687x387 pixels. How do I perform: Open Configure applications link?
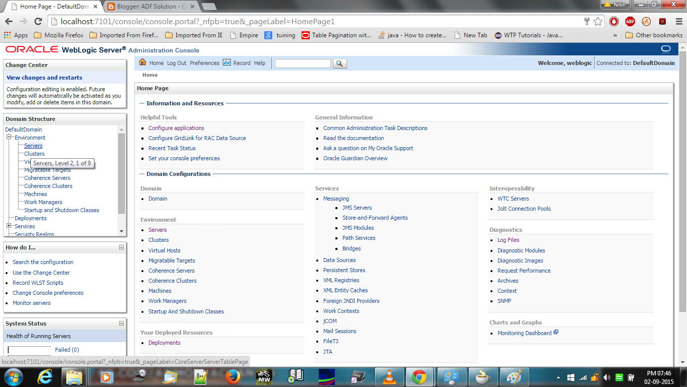[x=176, y=128]
